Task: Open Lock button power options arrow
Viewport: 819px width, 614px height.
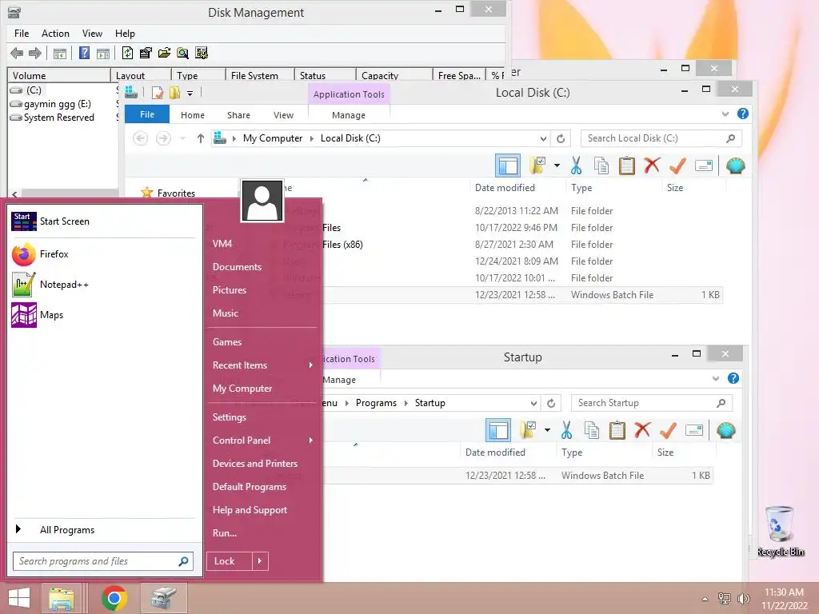Action: (x=260, y=561)
